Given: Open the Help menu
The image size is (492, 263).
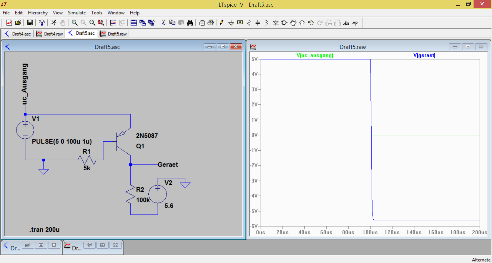Looking at the screenshot, I should (134, 13).
